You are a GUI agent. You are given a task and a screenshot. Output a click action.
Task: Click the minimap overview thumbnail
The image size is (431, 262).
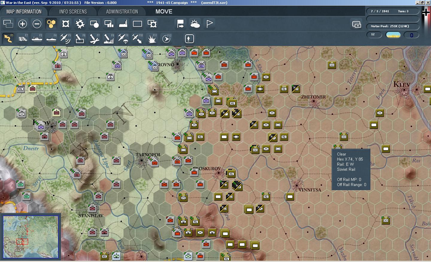[31, 237]
